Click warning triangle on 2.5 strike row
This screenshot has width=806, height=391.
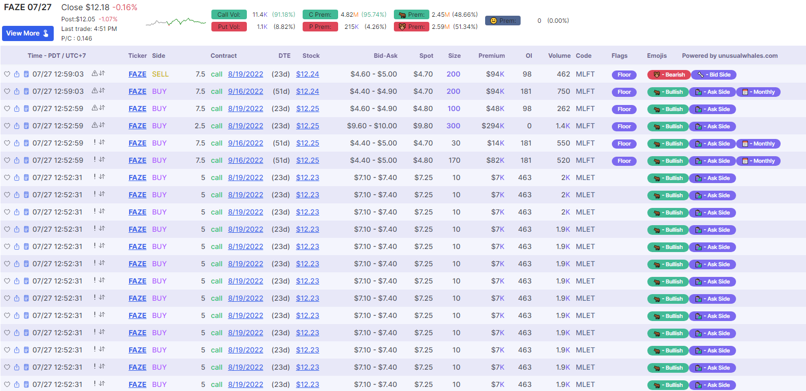(94, 125)
